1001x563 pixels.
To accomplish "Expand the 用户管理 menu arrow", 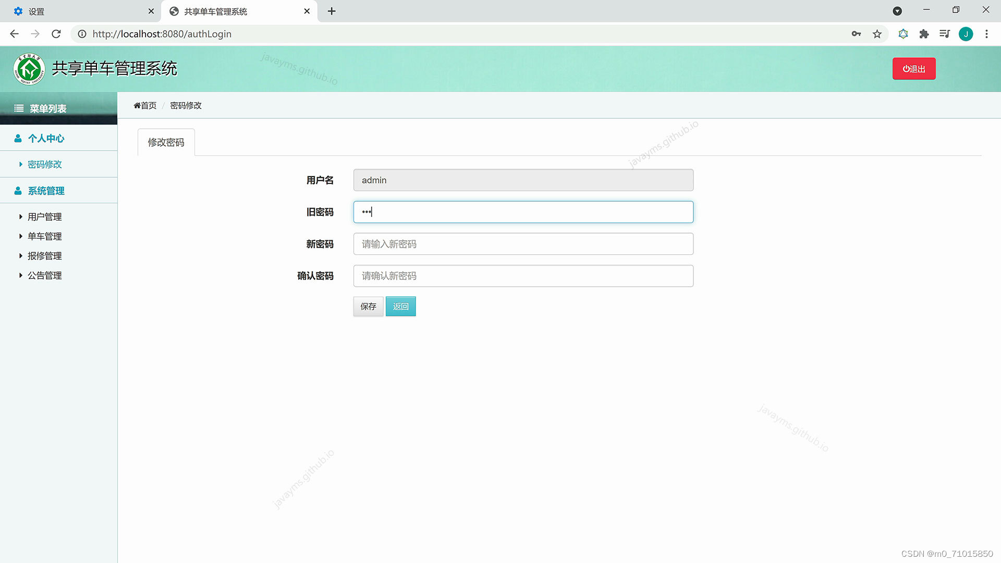I will click(x=21, y=217).
